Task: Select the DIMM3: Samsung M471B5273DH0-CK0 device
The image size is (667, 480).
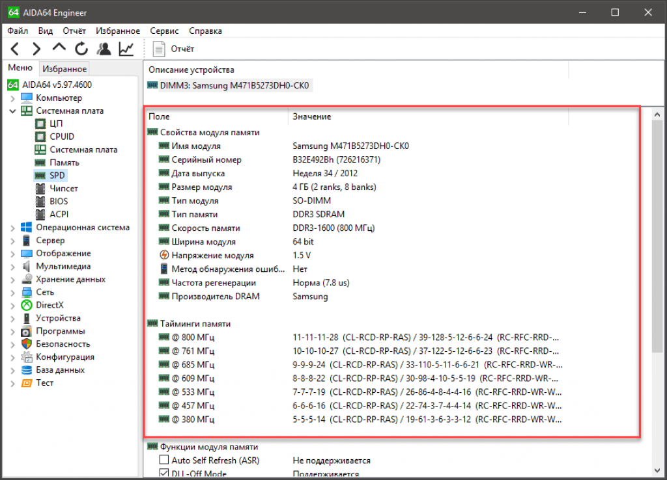Action: click(234, 85)
